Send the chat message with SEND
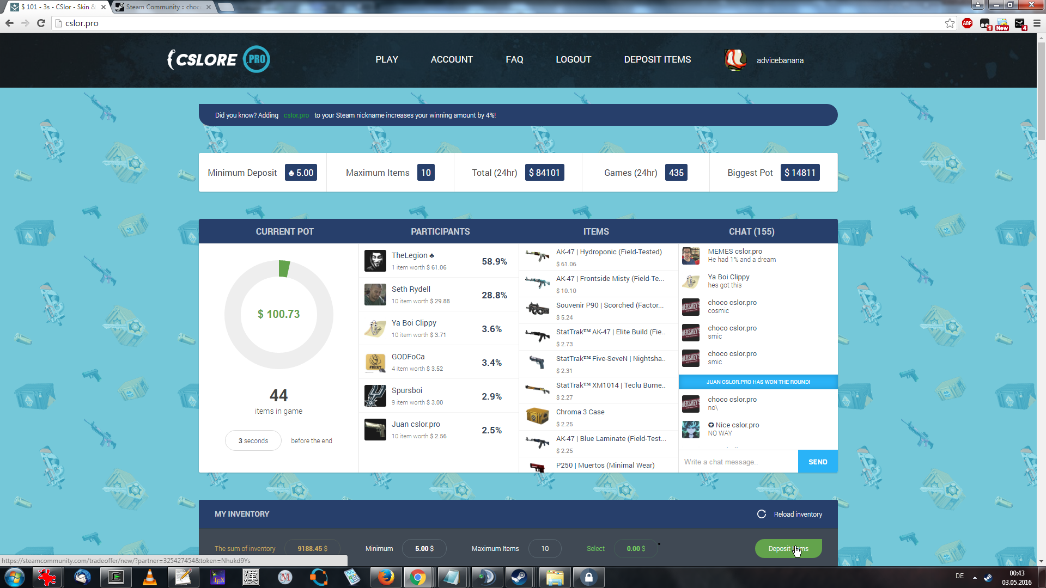 tap(817, 462)
